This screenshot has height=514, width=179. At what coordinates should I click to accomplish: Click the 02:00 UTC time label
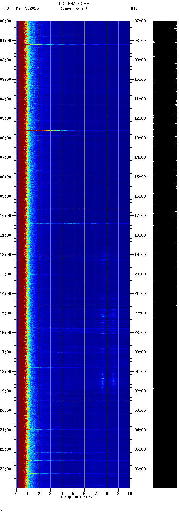140,391
